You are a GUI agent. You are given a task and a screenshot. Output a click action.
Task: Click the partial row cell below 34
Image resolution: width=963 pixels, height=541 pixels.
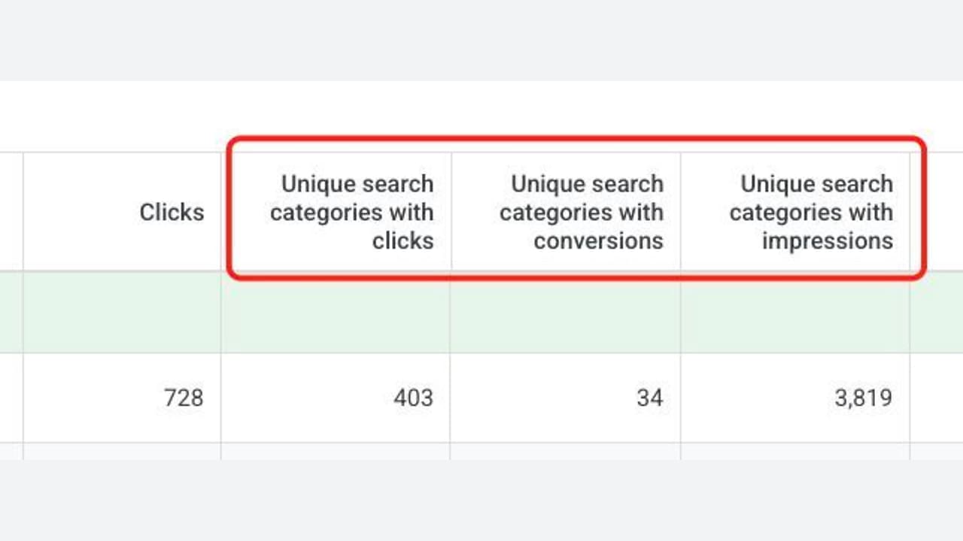565,451
